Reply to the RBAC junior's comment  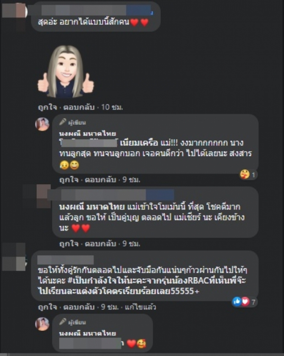point(79,307)
